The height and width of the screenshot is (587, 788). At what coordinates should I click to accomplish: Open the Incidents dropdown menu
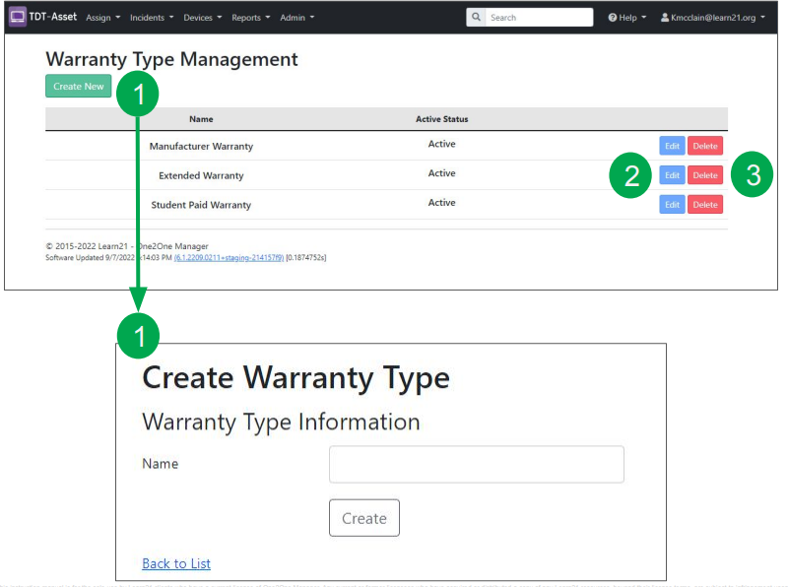(152, 18)
